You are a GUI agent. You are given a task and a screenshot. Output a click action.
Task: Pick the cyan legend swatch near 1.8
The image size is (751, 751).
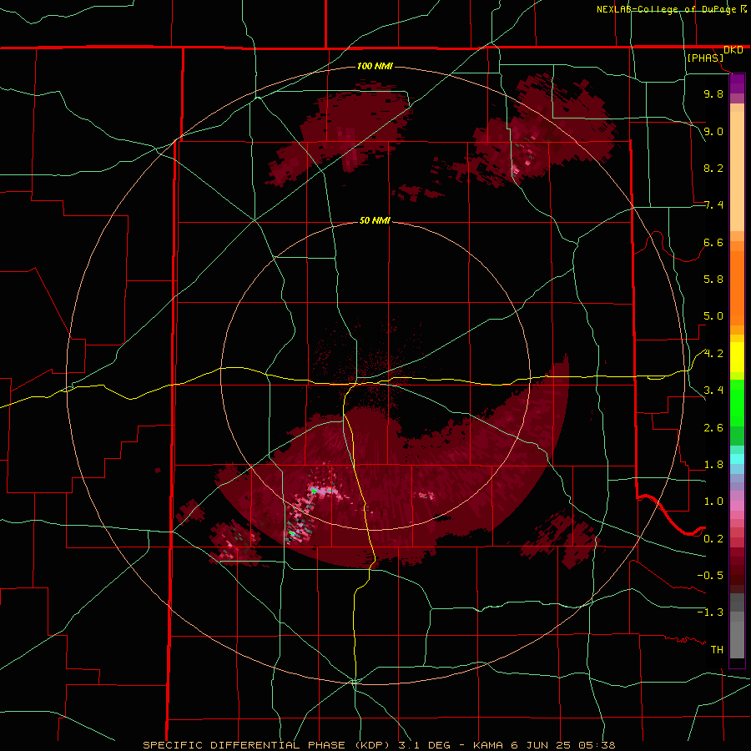pos(737,459)
